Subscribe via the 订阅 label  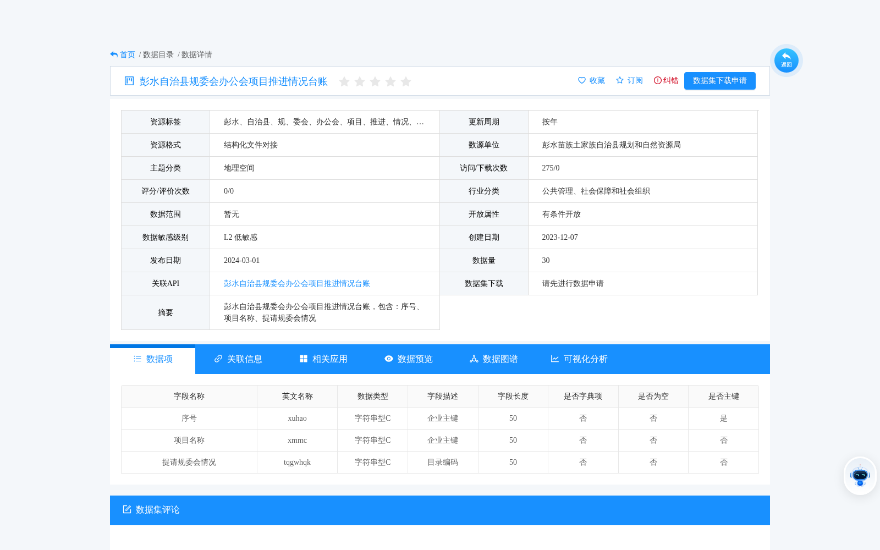(x=635, y=80)
